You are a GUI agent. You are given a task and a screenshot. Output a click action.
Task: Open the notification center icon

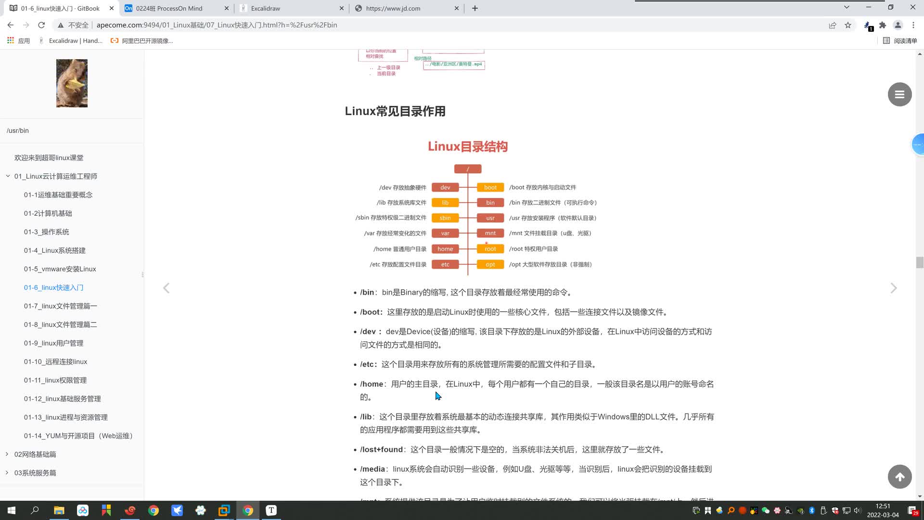(912, 510)
